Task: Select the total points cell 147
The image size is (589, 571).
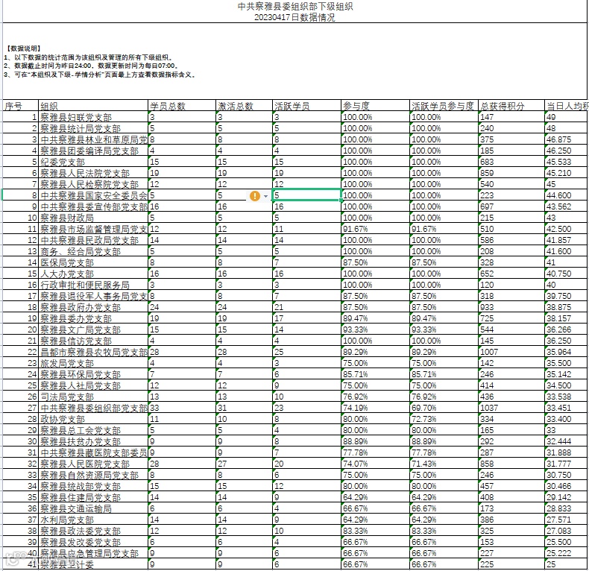Action: [511, 117]
